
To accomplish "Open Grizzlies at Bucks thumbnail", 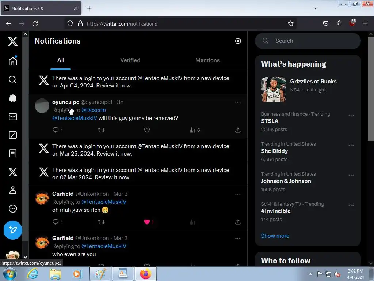I will point(274,89).
